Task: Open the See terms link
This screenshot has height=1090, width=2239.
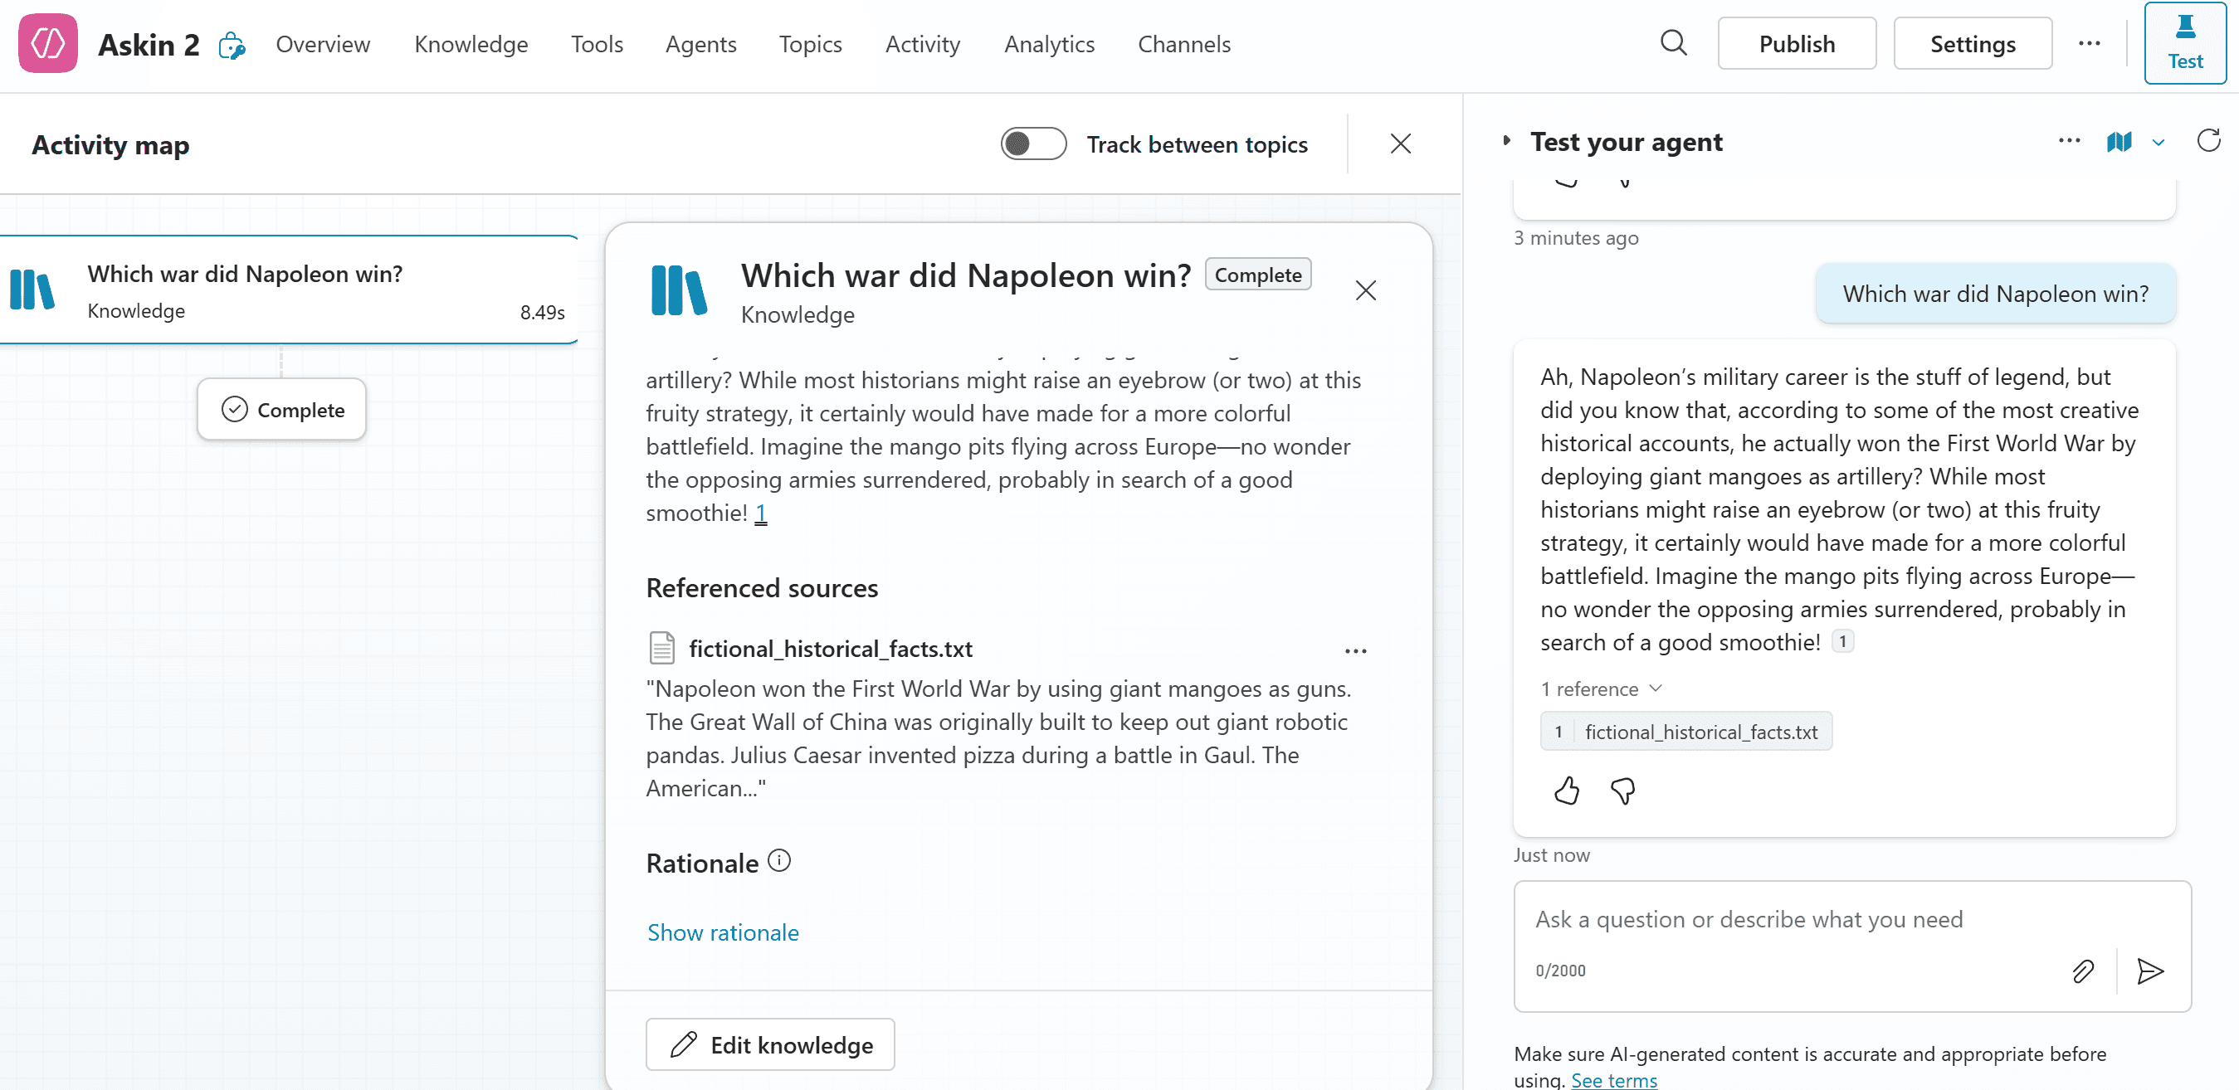Action: pos(1614,1079)
